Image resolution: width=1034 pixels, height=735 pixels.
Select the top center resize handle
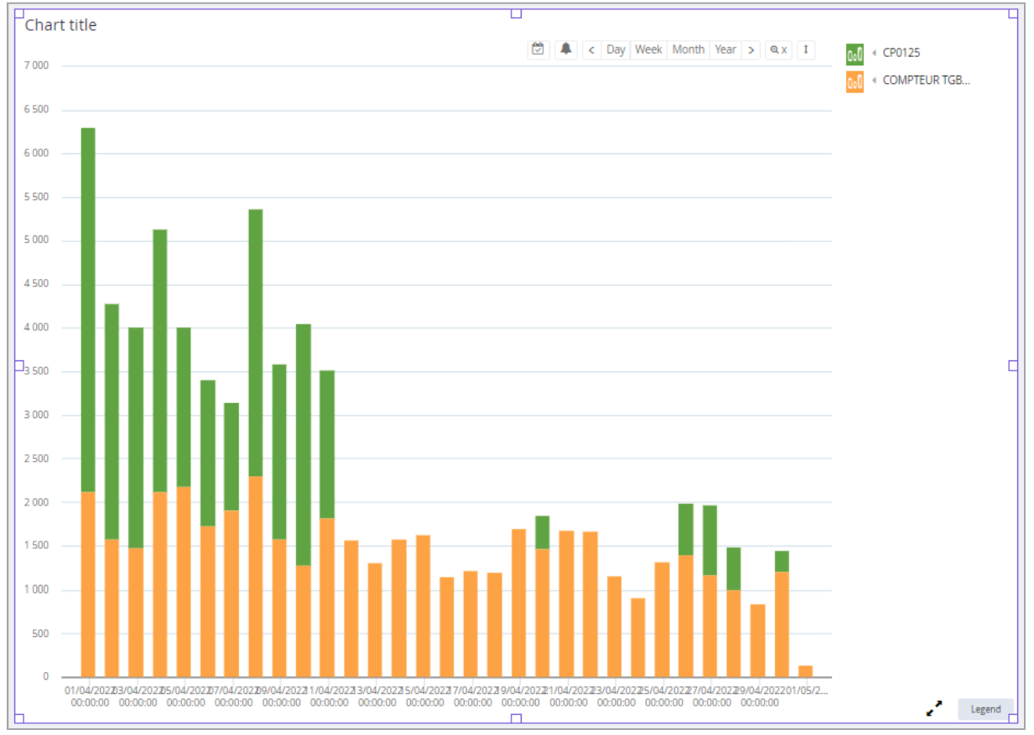517,13
